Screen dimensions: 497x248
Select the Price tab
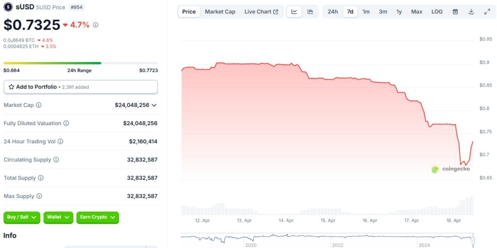189,12
